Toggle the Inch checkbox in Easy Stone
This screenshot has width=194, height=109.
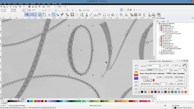(182, 88)
